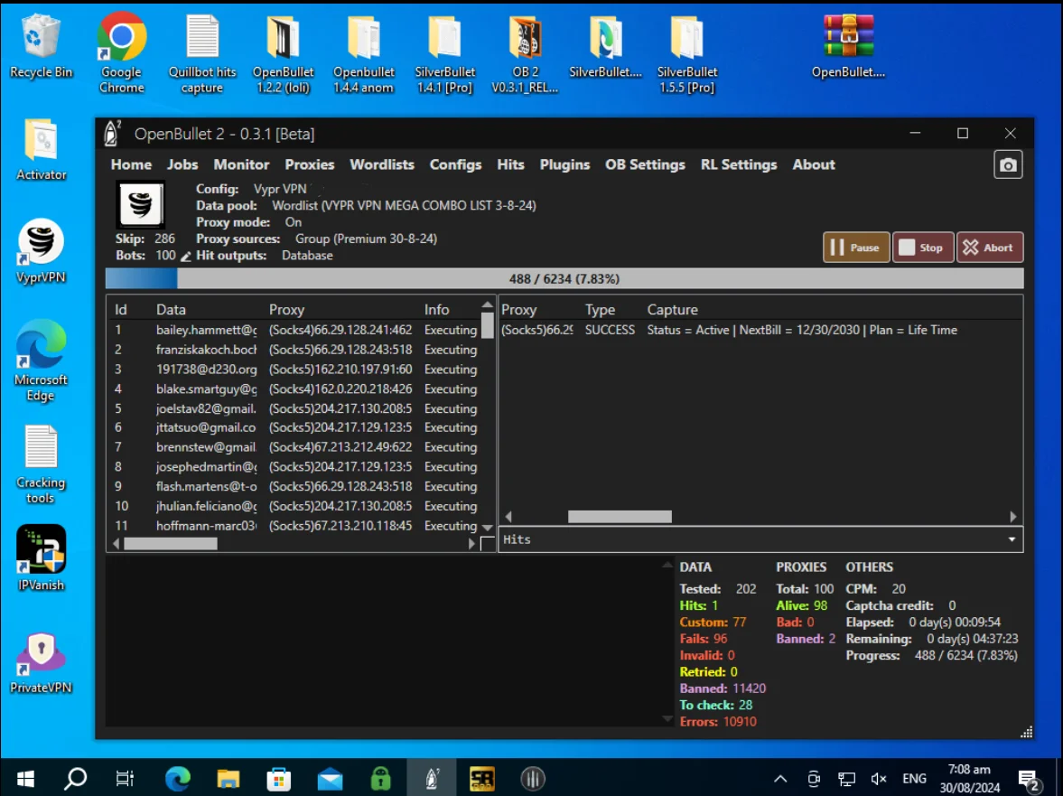This screenshot has height=796, width=1063.
Task: Select bot row with Id 3
Action: 295,370
